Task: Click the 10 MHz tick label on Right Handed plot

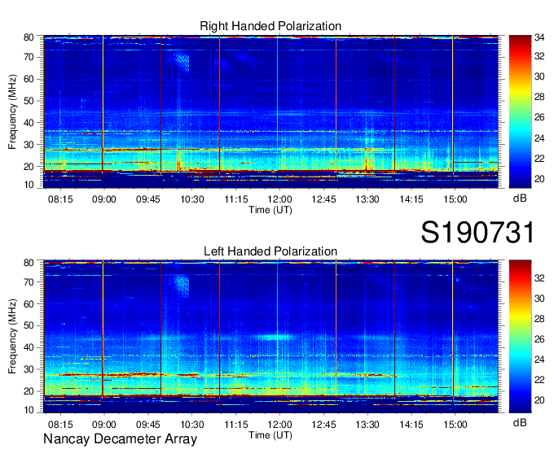Action: click(x=29, y=185)
